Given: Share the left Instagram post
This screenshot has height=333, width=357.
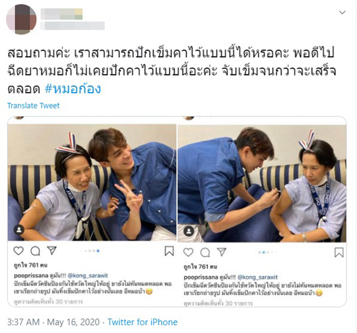Looking at the screenshot, I should click(x=52, y=250).
